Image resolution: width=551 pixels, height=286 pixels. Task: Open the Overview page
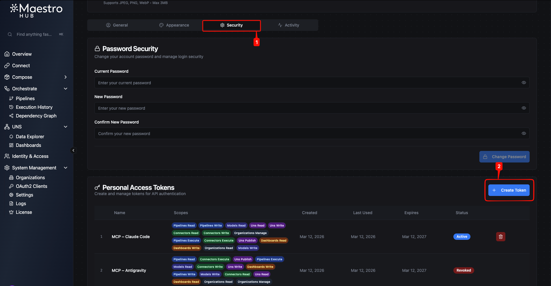(22, 54)
